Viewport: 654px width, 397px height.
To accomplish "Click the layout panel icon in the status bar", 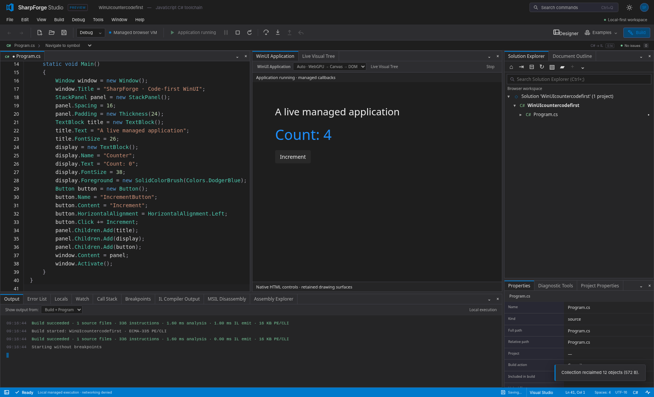I will point(6,392).
